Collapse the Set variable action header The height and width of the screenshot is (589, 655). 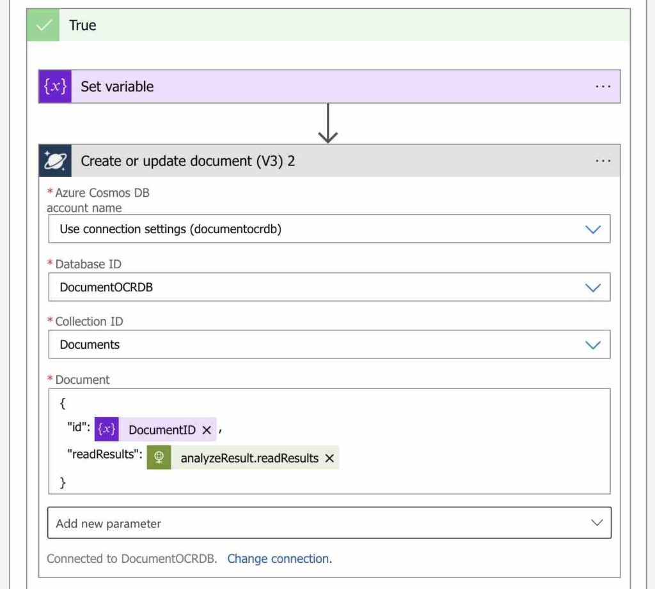(320, 86)
